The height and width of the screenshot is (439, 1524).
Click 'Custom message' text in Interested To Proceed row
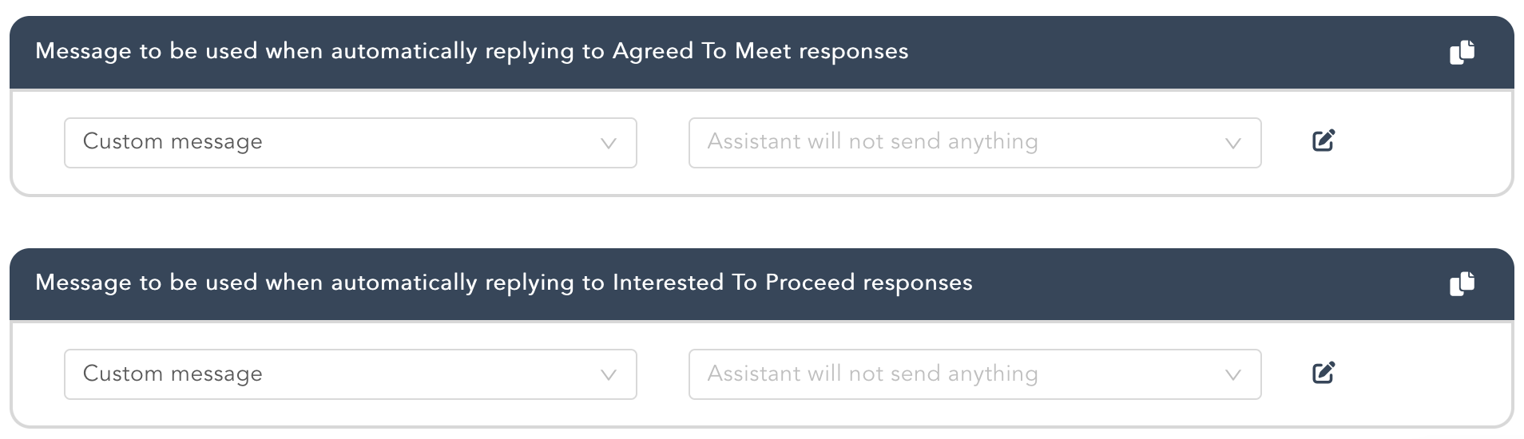[173, 374]
